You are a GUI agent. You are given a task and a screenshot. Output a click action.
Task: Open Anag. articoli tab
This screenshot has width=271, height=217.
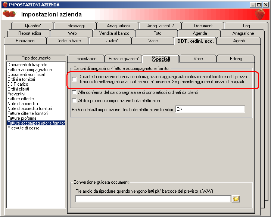coord(118,26)
